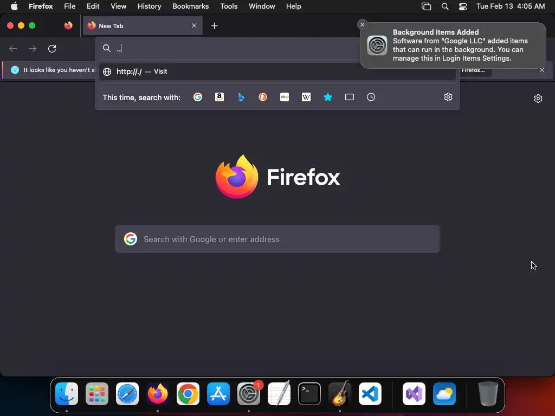Open the Edit menu
The width and height of the screenshot is (555, 416).
pyautogui.click(x=93, y=6)
